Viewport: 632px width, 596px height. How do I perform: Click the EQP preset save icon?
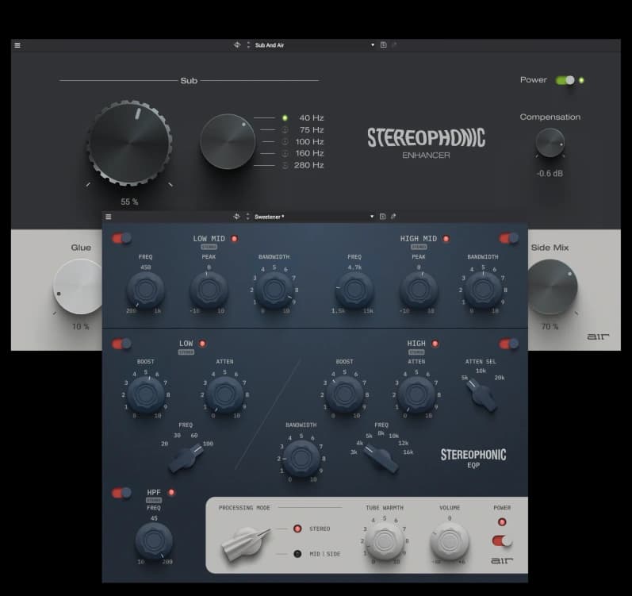click(382, 217)
